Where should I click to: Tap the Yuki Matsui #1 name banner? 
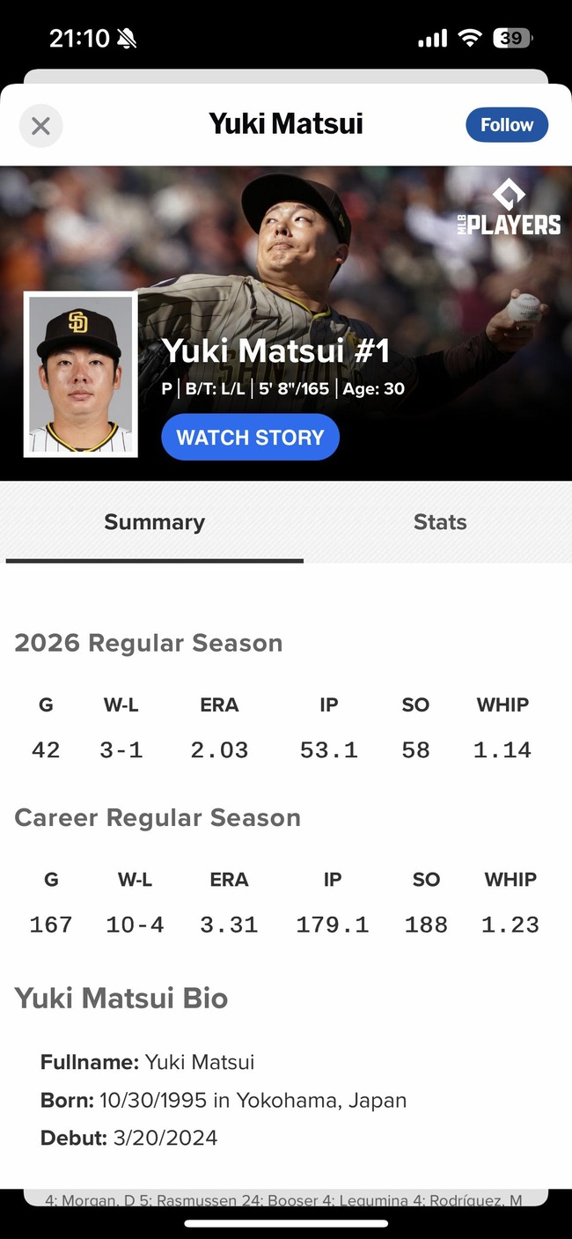275,350
